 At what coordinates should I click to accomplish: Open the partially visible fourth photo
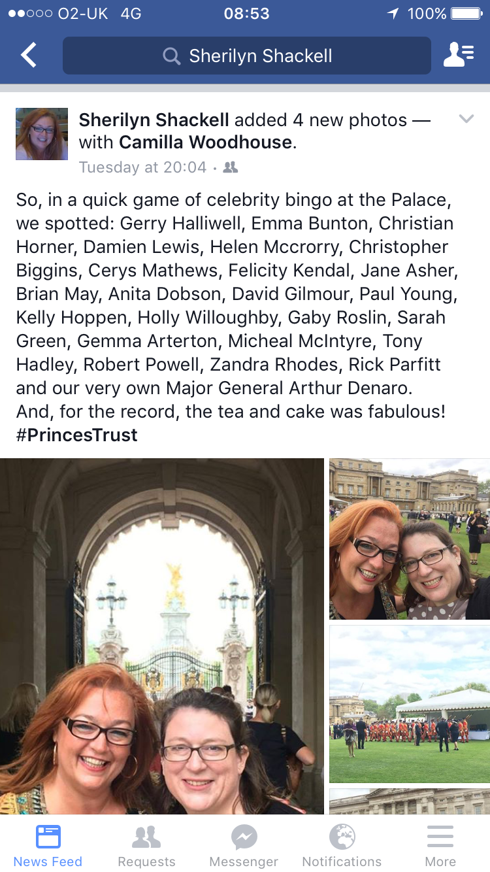(x=410, y=801)
